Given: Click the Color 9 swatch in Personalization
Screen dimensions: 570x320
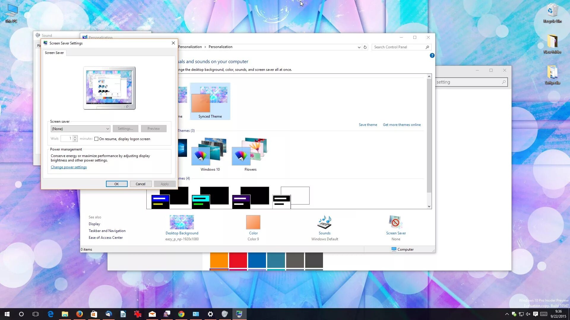Looking at the screenshot, I should pyautogui.click(x=253, y=222).
